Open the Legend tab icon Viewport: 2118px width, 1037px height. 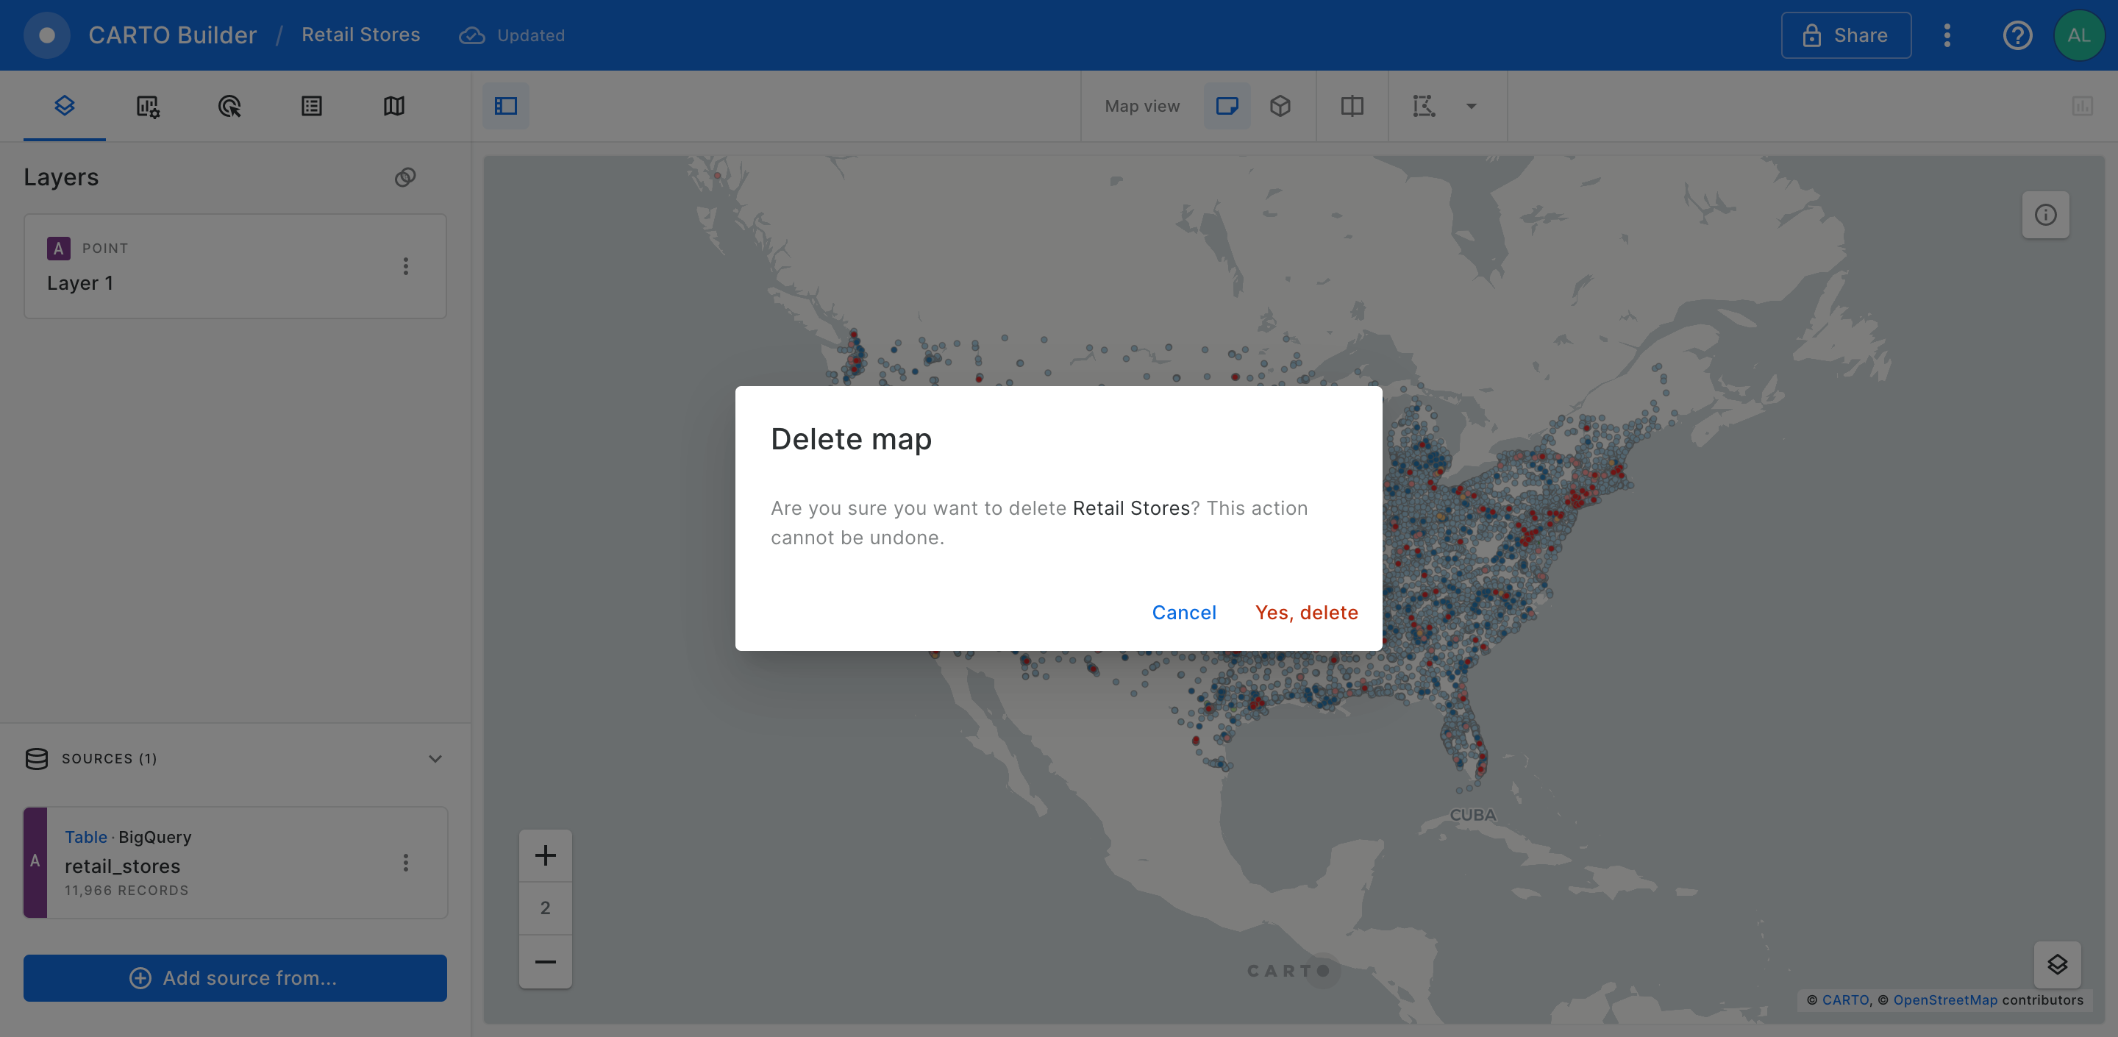(312, 106)
